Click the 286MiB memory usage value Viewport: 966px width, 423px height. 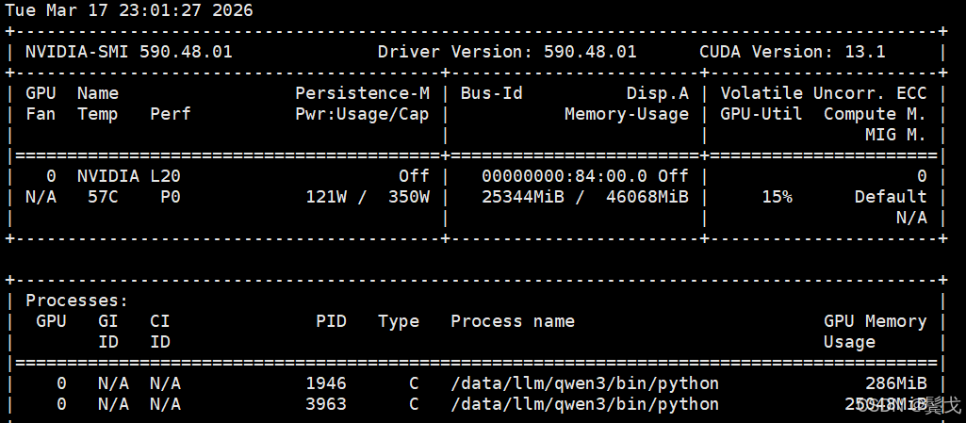tap(895, 383)
